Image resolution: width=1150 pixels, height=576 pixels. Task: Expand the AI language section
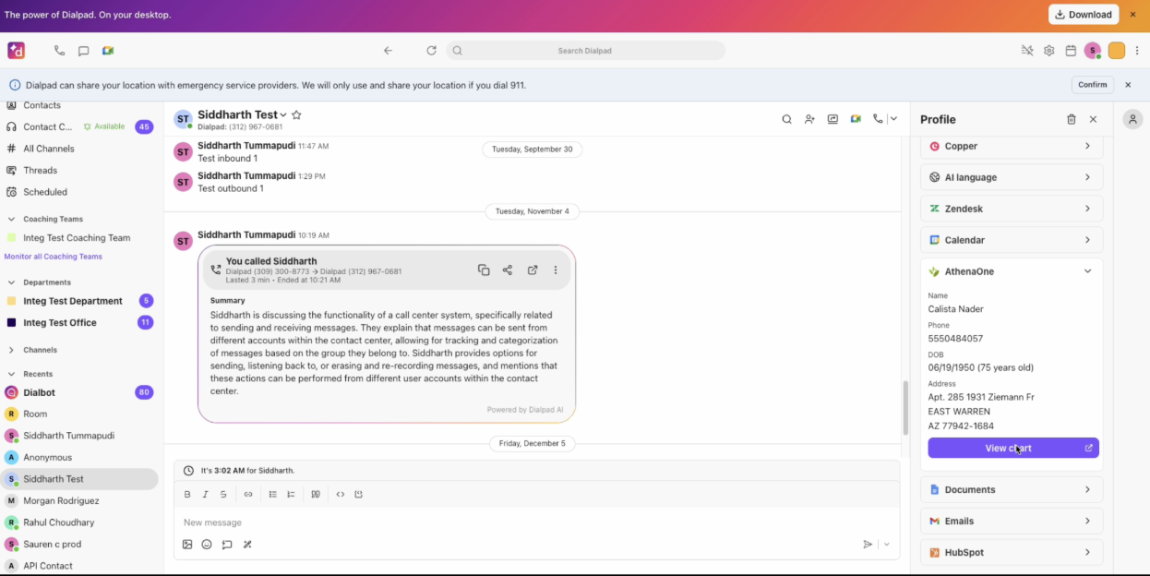pos(1012,177)
